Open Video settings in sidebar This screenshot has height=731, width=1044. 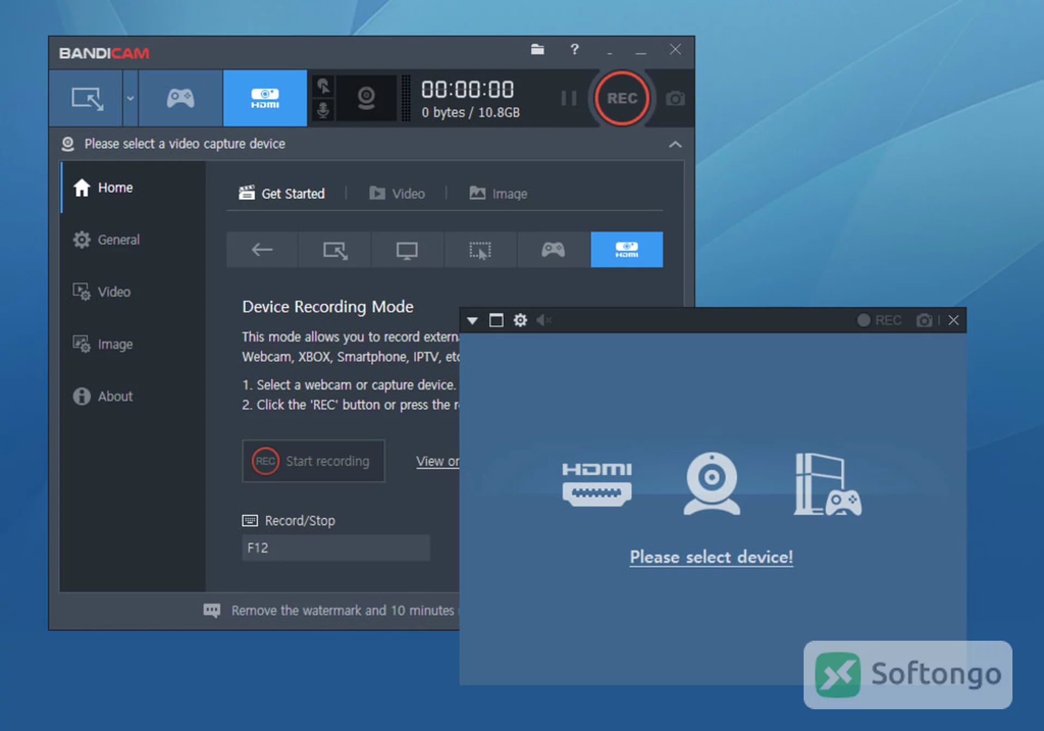coord(133,292)
